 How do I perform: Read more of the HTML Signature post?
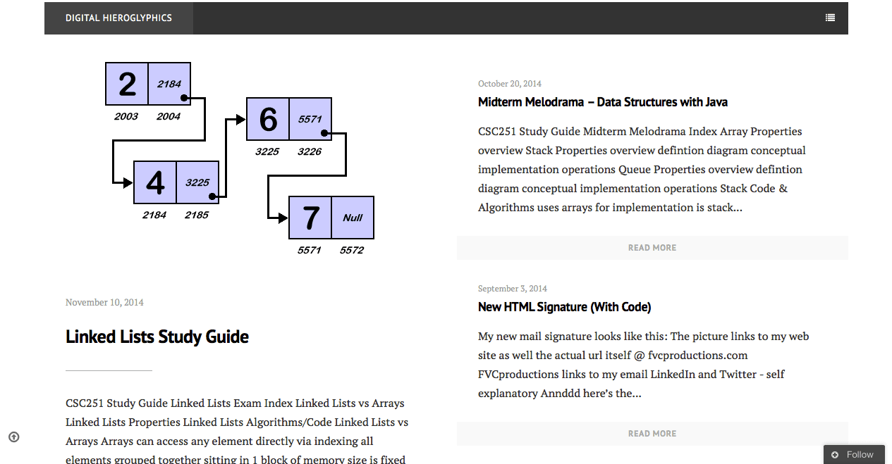652,434
